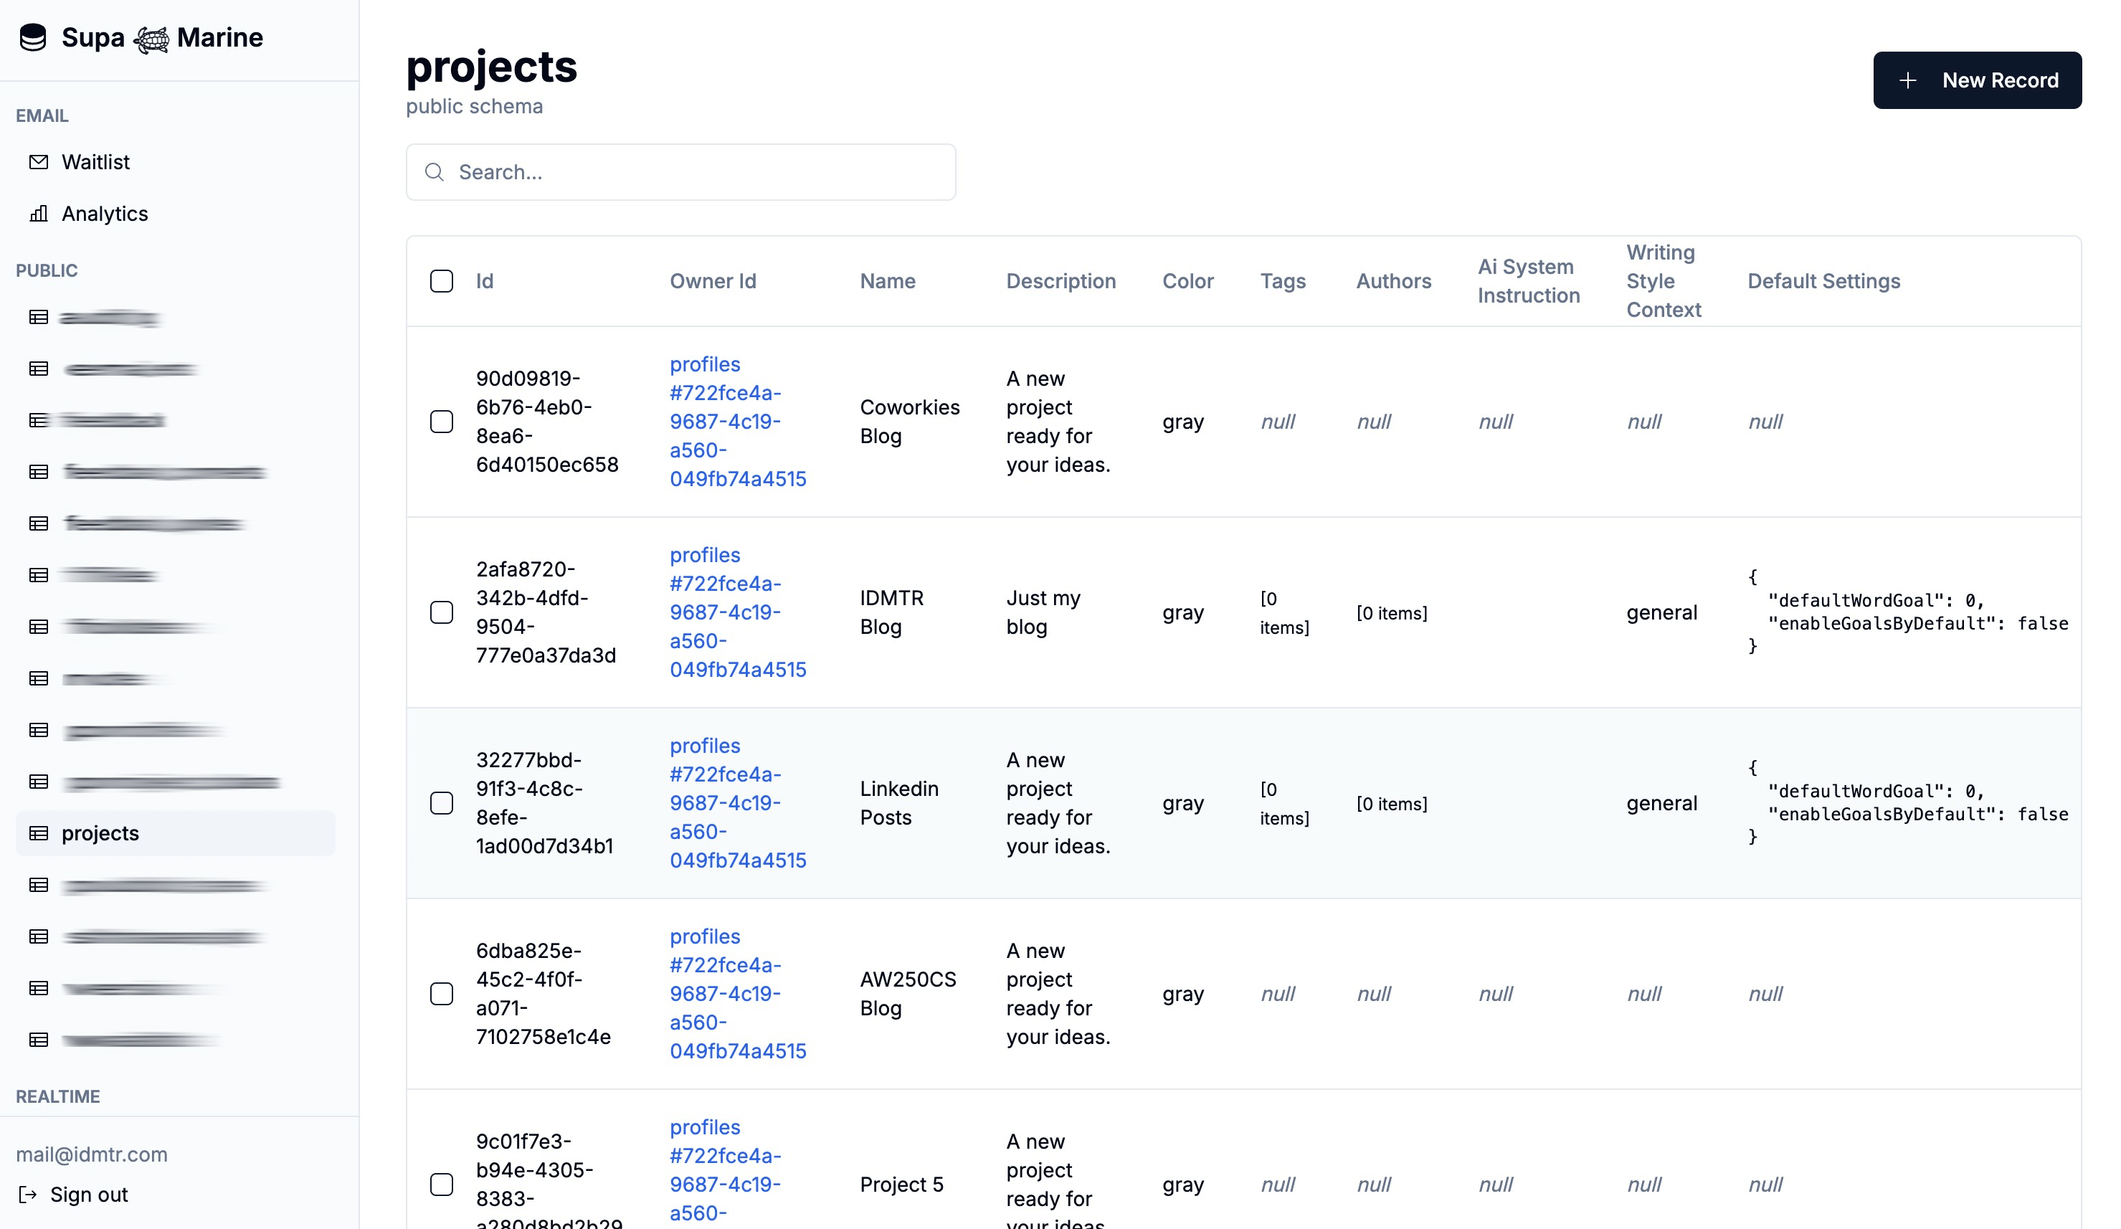The image size is (2121, 1229).
Task: Open profiles link in IDMTR Blog row
Action: (737, 612)
